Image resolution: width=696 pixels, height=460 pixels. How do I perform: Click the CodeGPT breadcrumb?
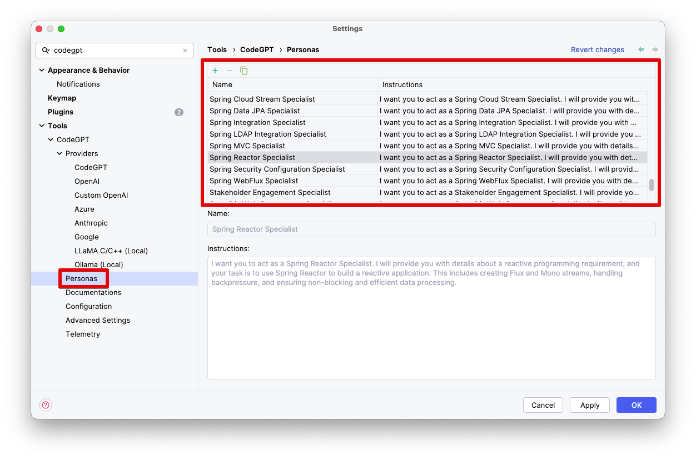tap(257, 50)
